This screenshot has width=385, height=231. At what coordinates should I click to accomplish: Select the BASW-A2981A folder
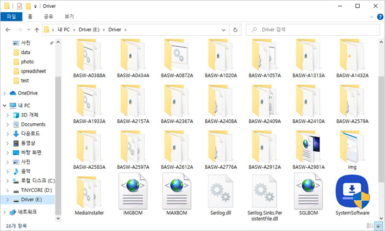click(x=309, y=150)
